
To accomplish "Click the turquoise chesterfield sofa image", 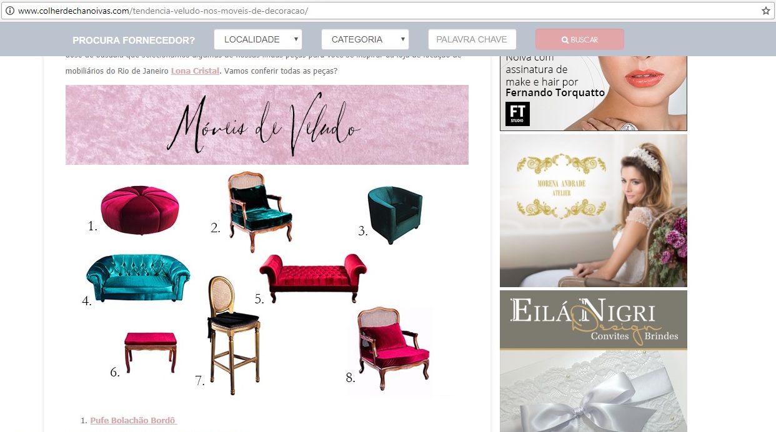I will point(137,278).
